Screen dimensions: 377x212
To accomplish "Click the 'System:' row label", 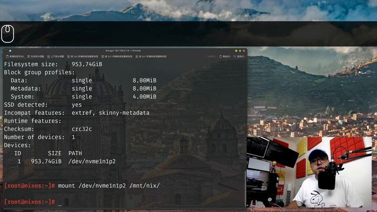I will point(22,97).
